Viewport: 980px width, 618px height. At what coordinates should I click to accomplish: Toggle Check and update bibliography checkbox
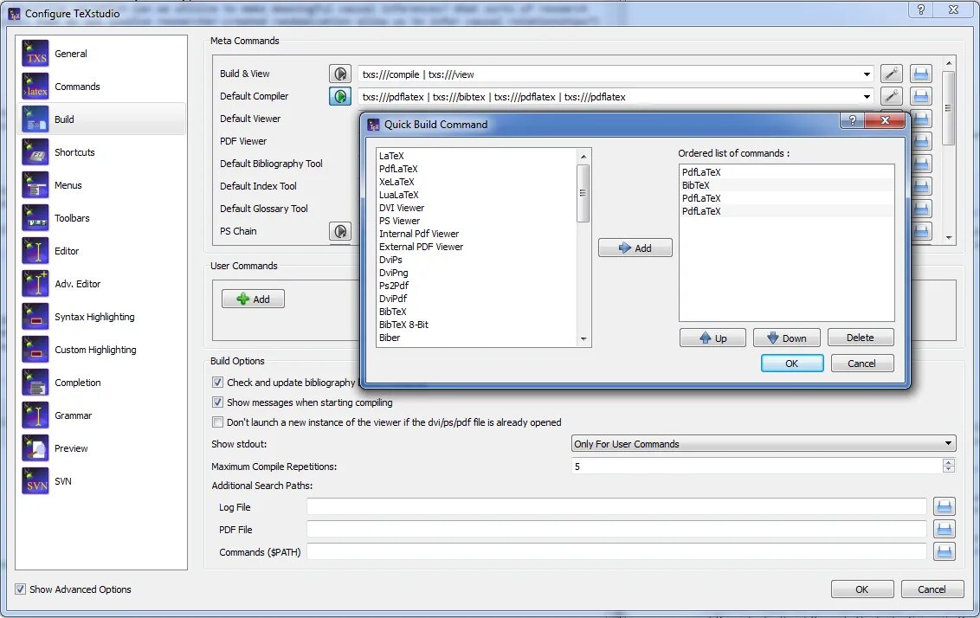click(x=217, y=383)
